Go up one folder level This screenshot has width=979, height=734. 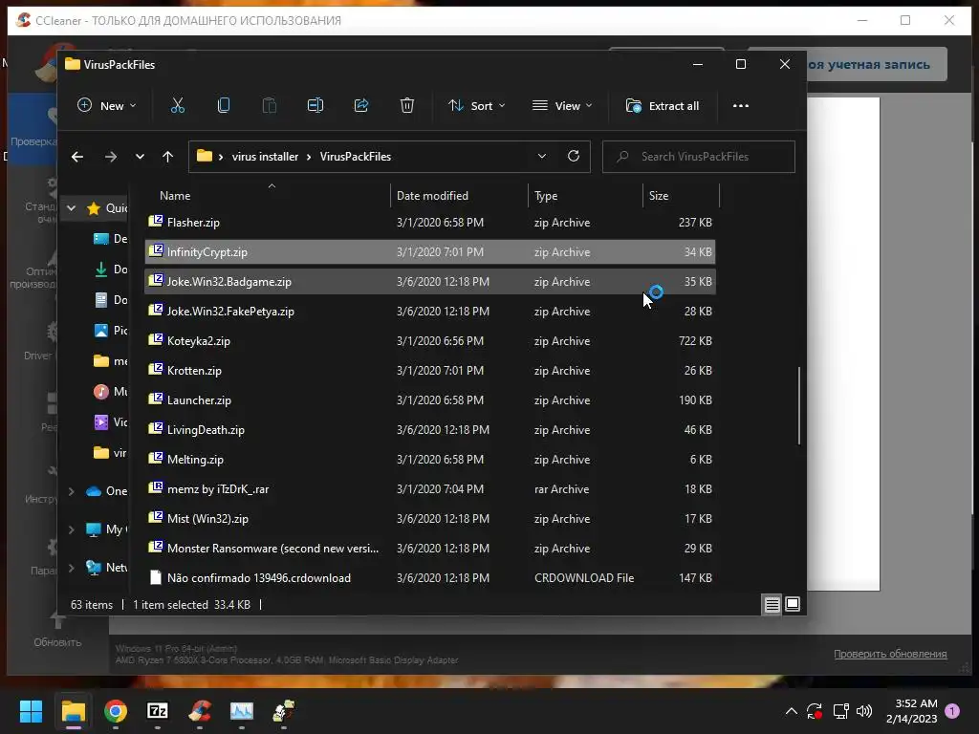(x=168, y=157)
